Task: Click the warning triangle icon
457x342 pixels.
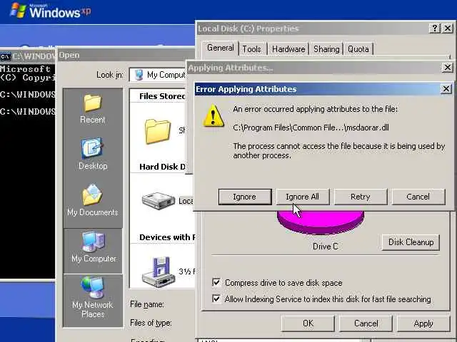Action: [x=214, y=115]
